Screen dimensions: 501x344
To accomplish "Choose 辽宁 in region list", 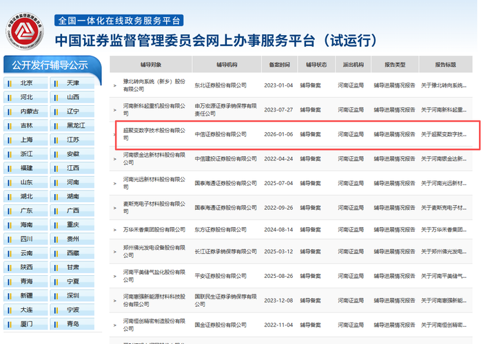I will 72,111.
